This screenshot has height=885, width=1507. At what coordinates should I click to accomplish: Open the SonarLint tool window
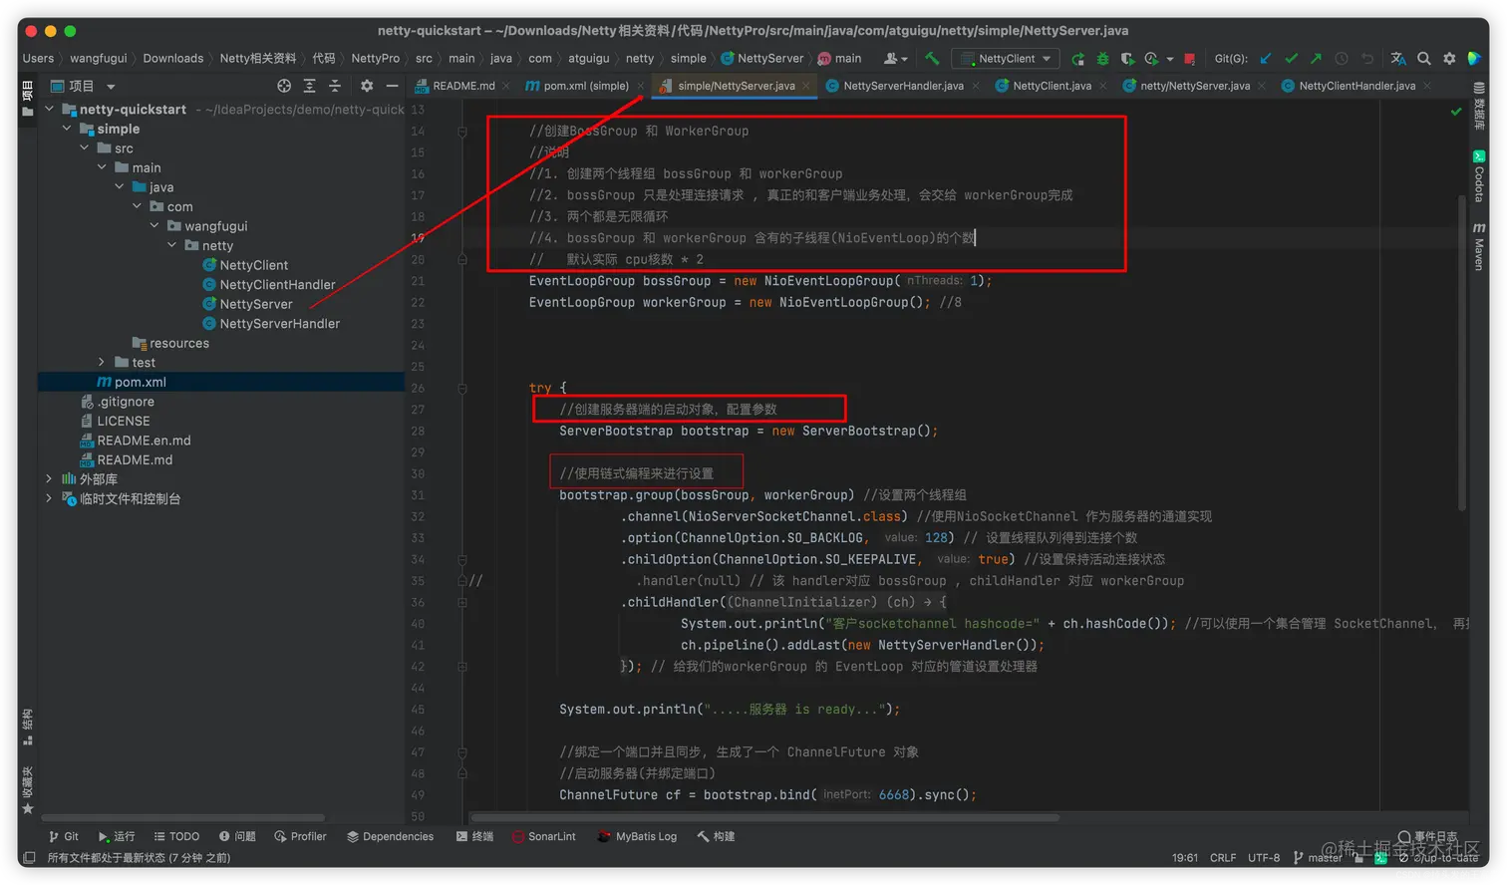544,837
